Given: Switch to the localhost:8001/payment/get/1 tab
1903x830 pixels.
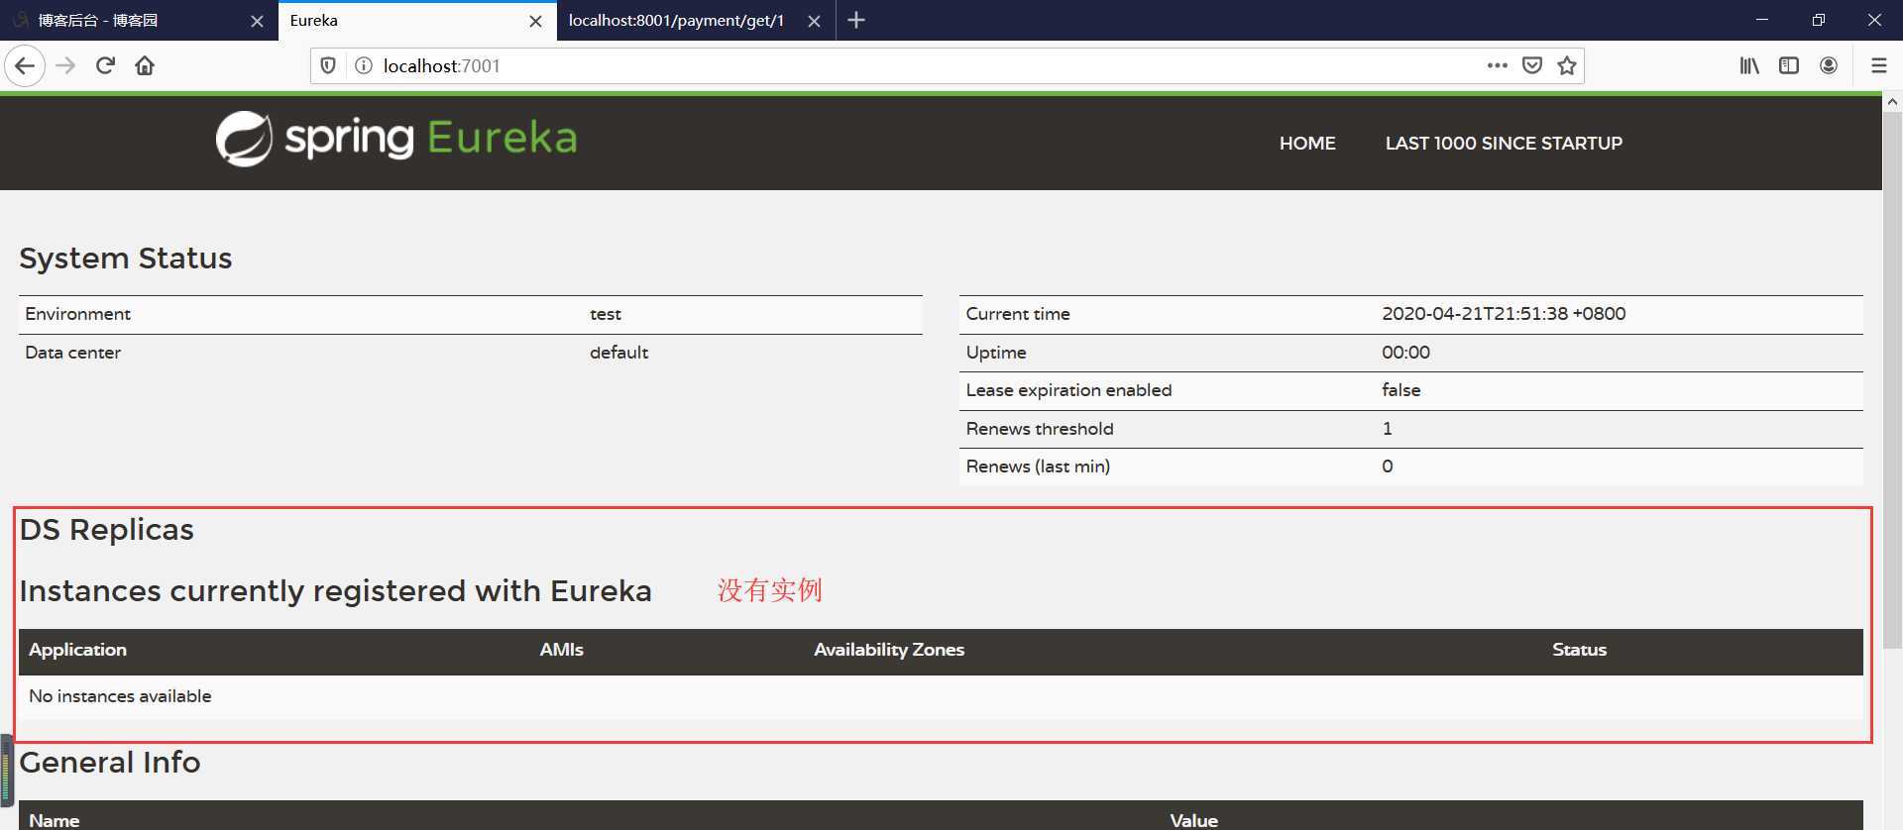Looking at the screenshot, I should (696, 20).
